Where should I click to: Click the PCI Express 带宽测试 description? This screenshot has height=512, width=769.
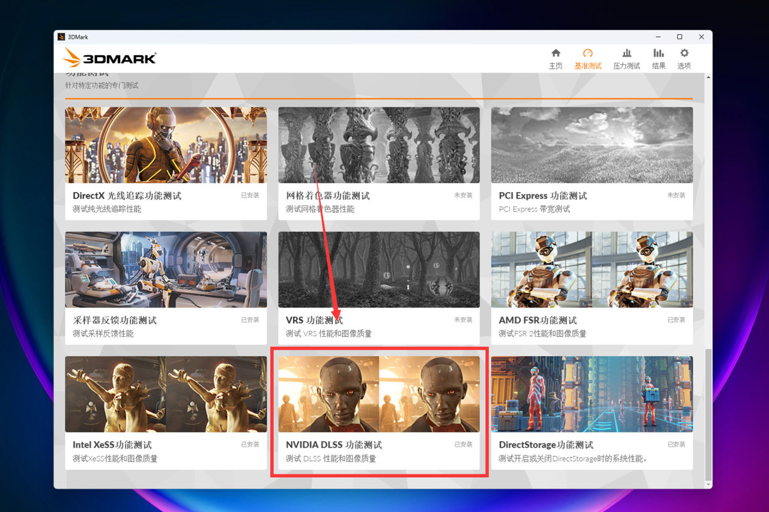coord(535,209)
